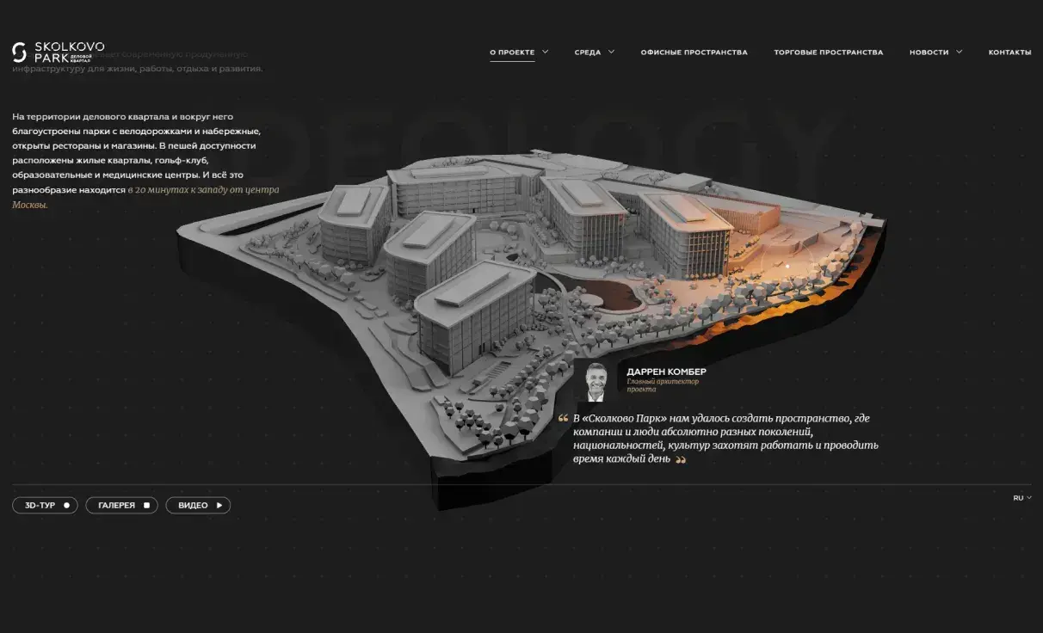Image resolution: width=1043 pixels, height=633 pixels.
Task: Open the ГАЛЕРЕЯ button
Action: [x=121, y=506]
